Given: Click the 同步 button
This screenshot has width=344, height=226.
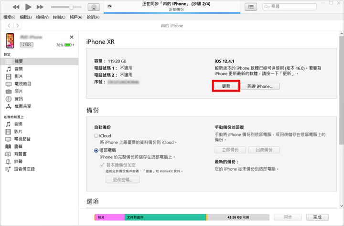Looking at the screenshot, I should [288, 217].
